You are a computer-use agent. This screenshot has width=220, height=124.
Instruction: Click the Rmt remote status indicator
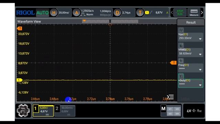tap(199, 111)
